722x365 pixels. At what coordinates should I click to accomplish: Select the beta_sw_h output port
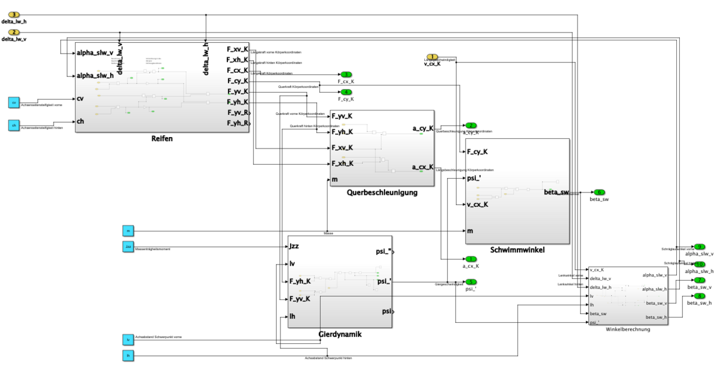pos(699,296)
